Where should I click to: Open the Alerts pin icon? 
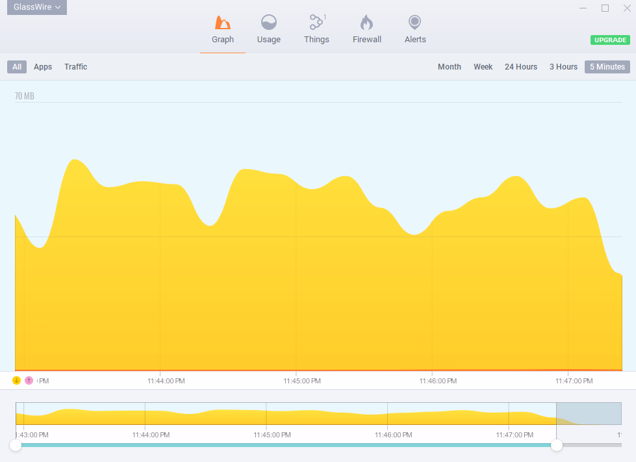(414, 23)
